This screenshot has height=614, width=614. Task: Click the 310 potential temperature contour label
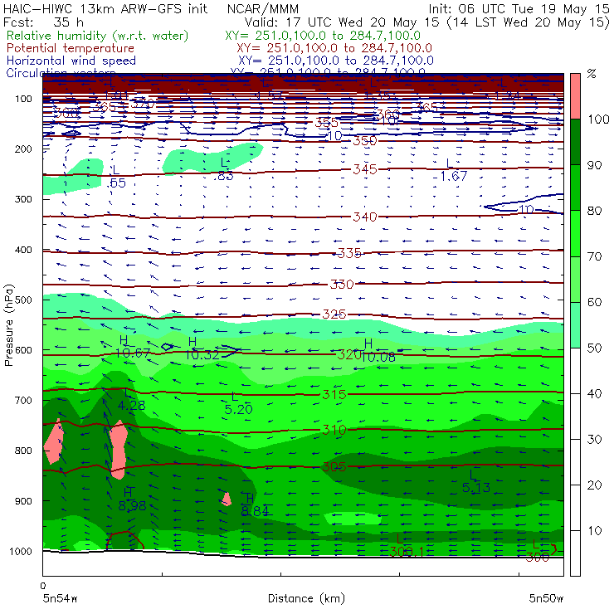(x=334, y=430)
